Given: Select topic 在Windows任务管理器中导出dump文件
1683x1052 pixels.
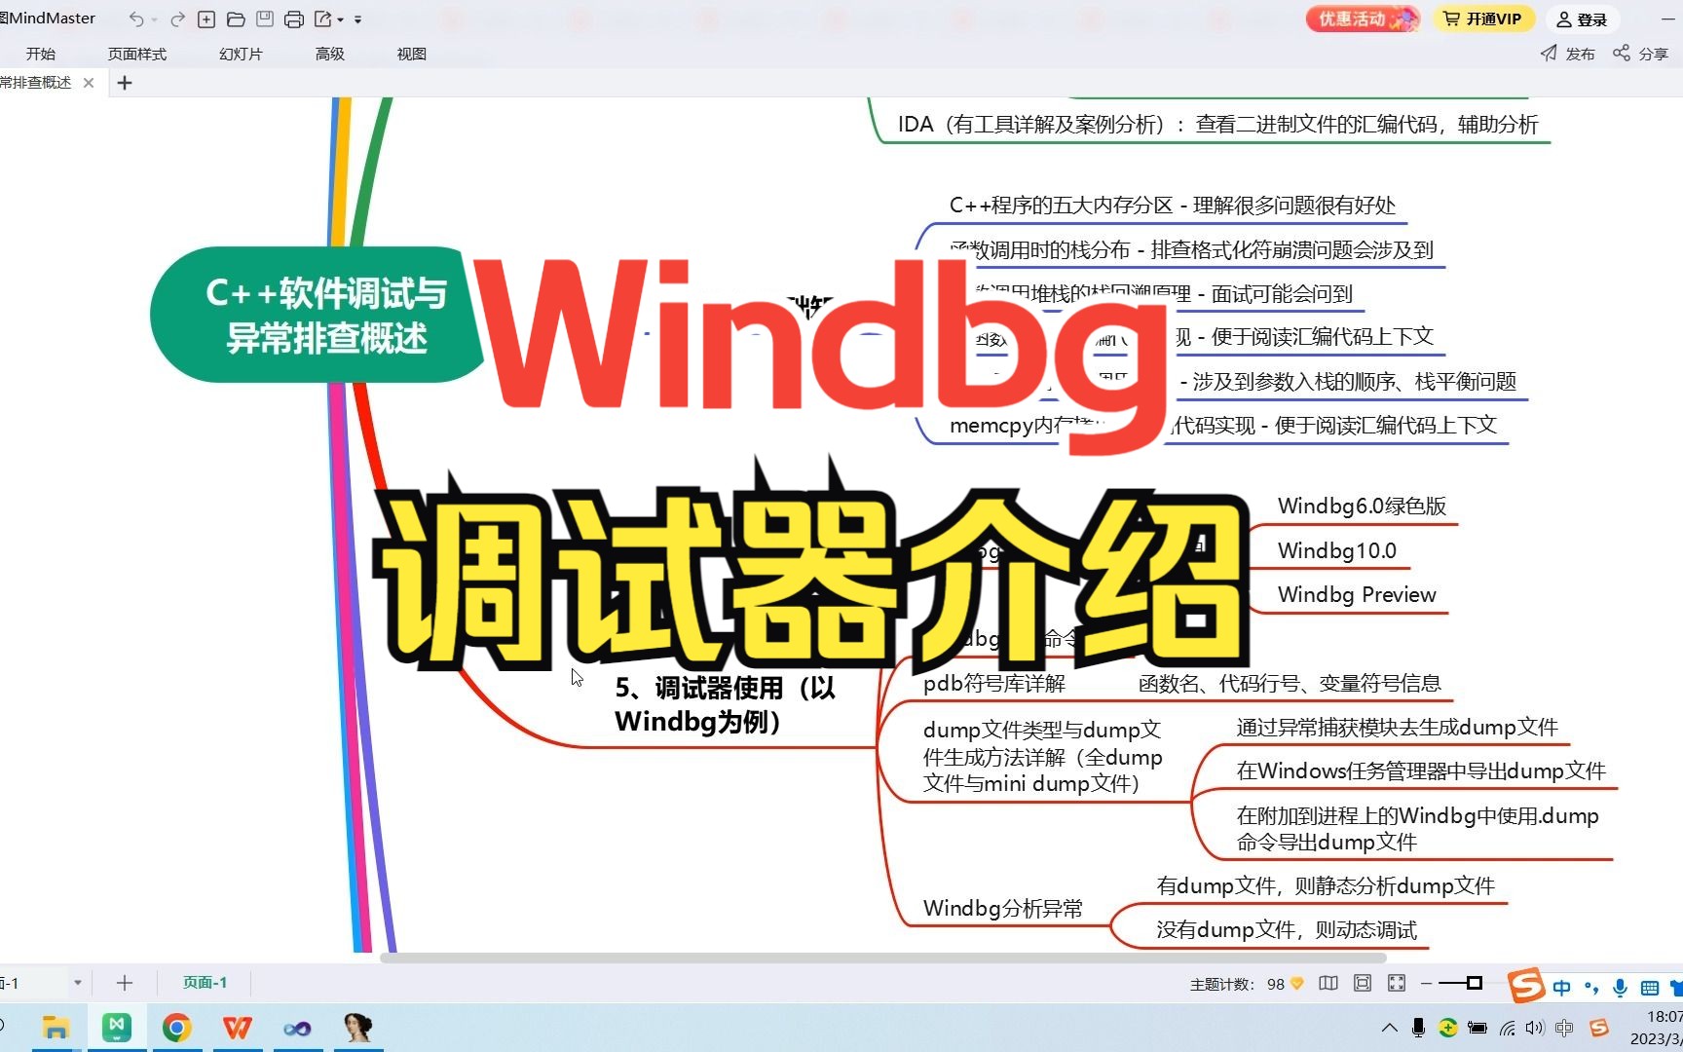Looking at the screenshot, I should 1421,770.
